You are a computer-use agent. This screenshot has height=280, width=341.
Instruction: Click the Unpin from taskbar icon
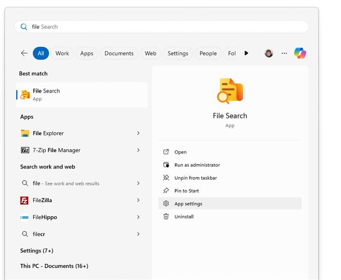(x=166, y=178)
